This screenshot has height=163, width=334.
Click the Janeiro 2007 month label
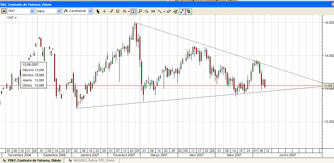90,155
